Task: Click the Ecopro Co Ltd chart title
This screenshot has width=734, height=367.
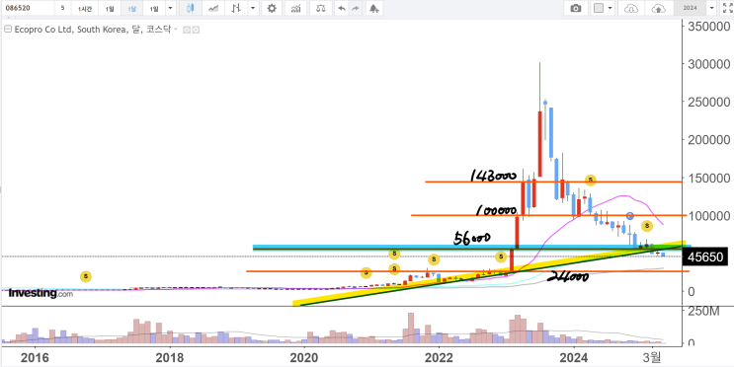Action: tap(92, 29)
